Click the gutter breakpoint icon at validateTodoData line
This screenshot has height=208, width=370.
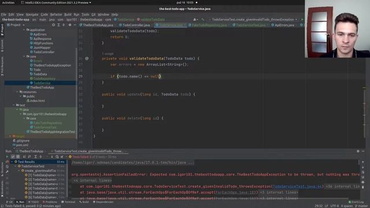click(x=87, y=58)
